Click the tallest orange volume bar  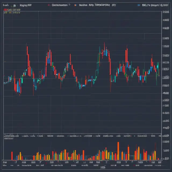click(118, 151)
